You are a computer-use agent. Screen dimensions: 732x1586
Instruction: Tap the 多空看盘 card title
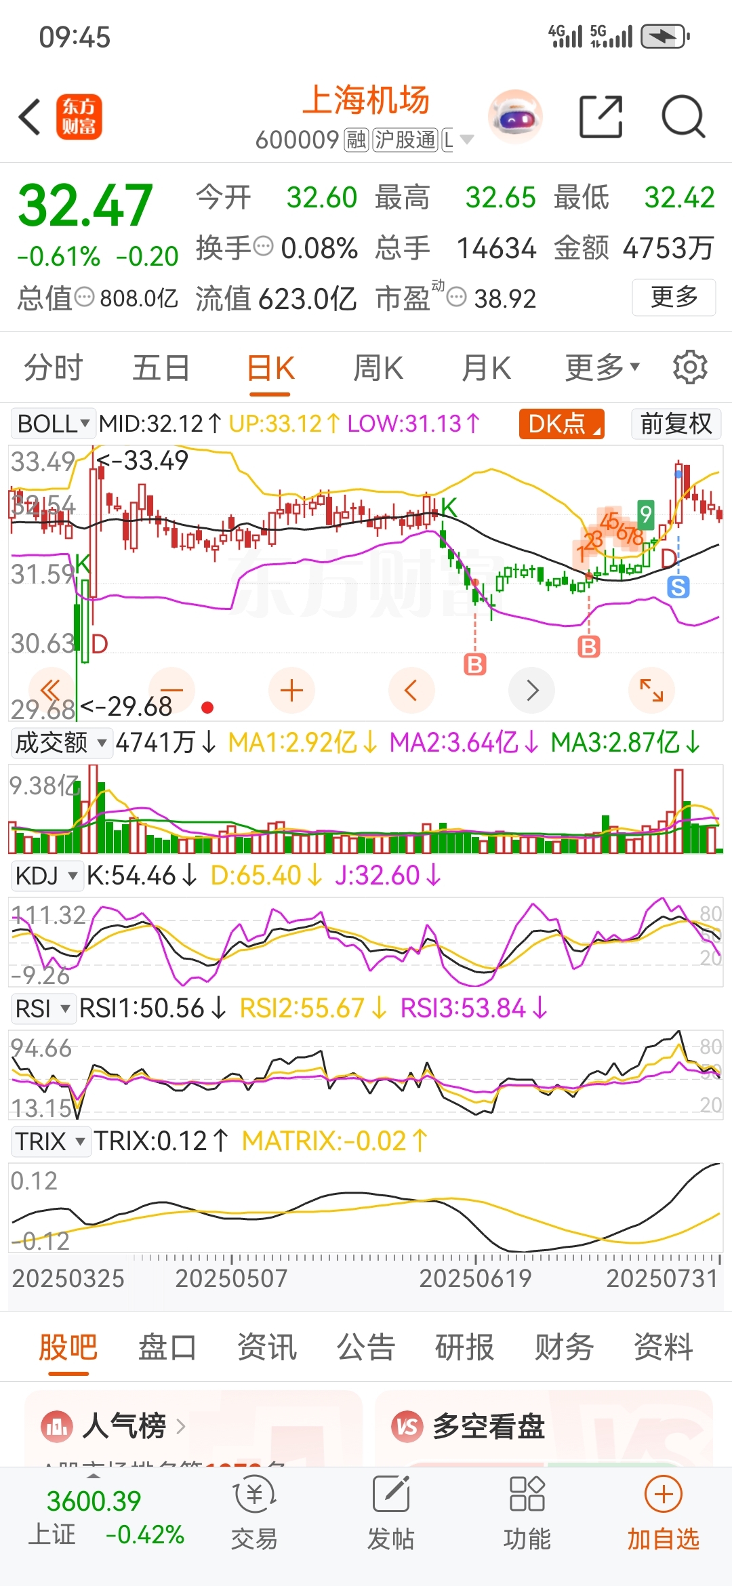pos(489,1427)
